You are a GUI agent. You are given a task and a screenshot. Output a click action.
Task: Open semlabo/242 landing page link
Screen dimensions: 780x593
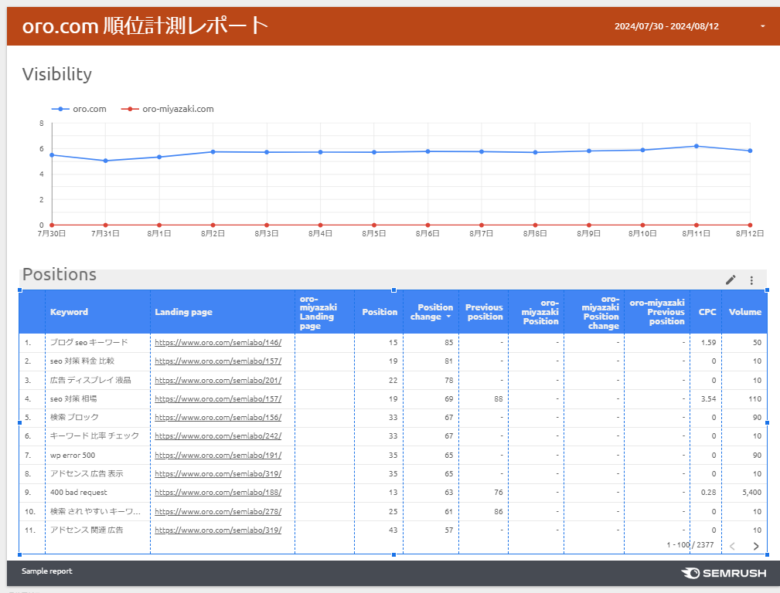tap(218, 436)
